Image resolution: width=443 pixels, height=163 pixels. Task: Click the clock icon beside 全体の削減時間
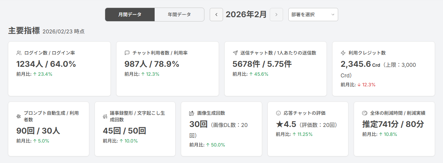tap(365, 113)
